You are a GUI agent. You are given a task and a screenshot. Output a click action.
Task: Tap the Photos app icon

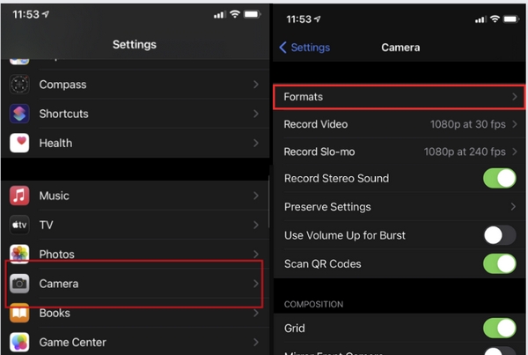pos(19,255)
